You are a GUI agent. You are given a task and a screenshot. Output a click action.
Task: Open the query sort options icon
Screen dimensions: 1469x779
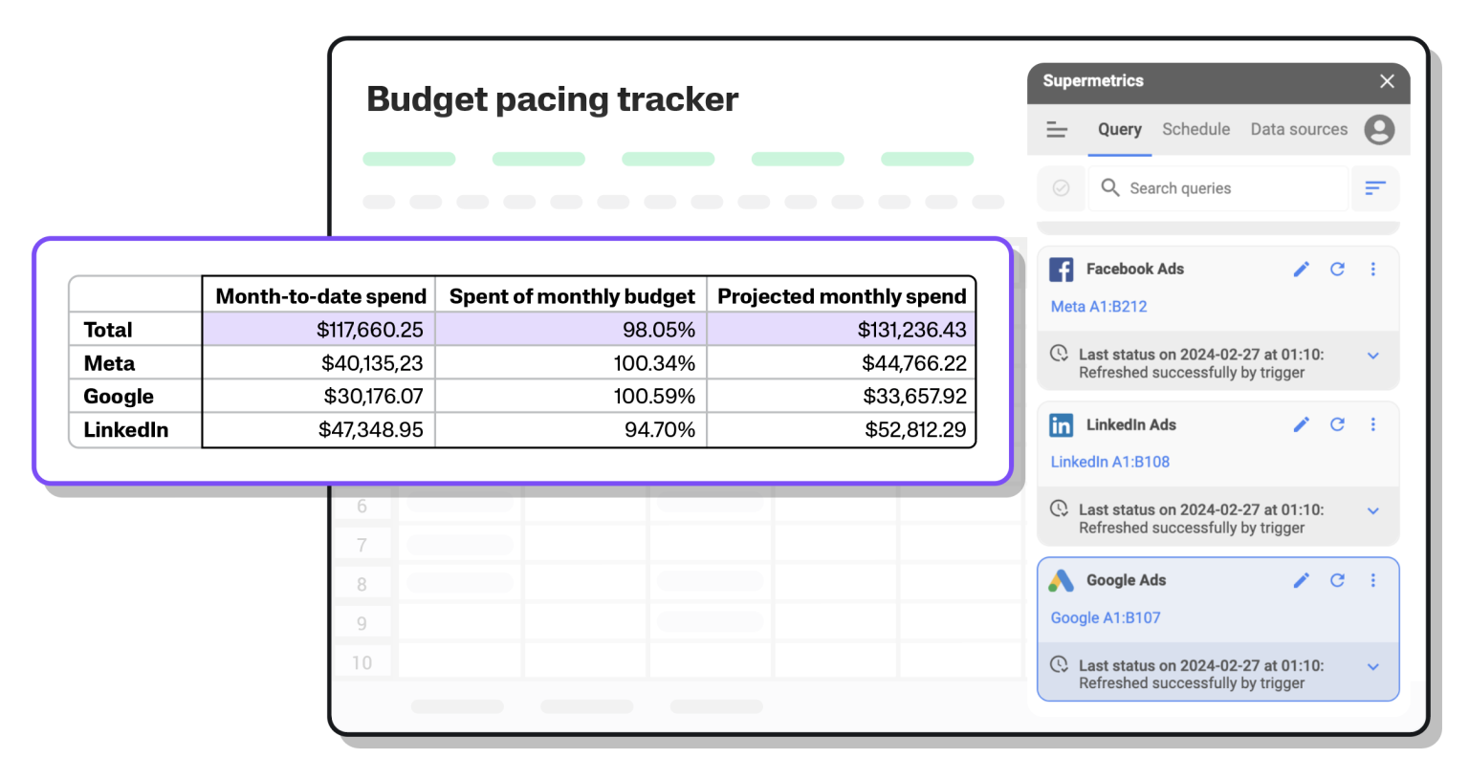1374,187
